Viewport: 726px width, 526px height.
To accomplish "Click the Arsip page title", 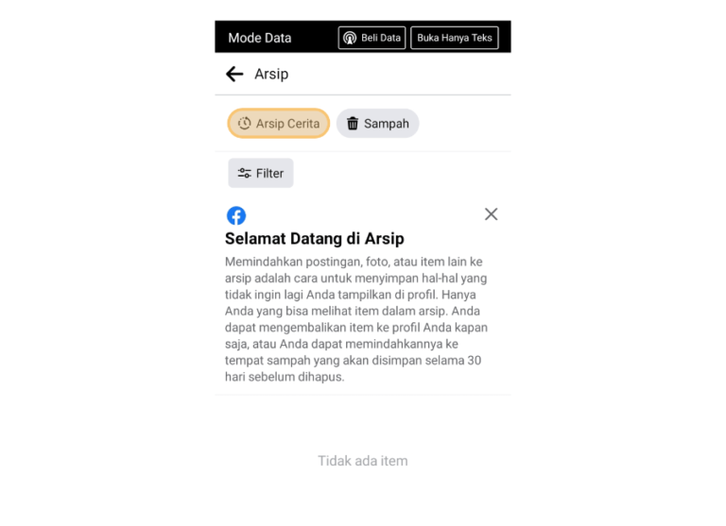I will (271, 74).
